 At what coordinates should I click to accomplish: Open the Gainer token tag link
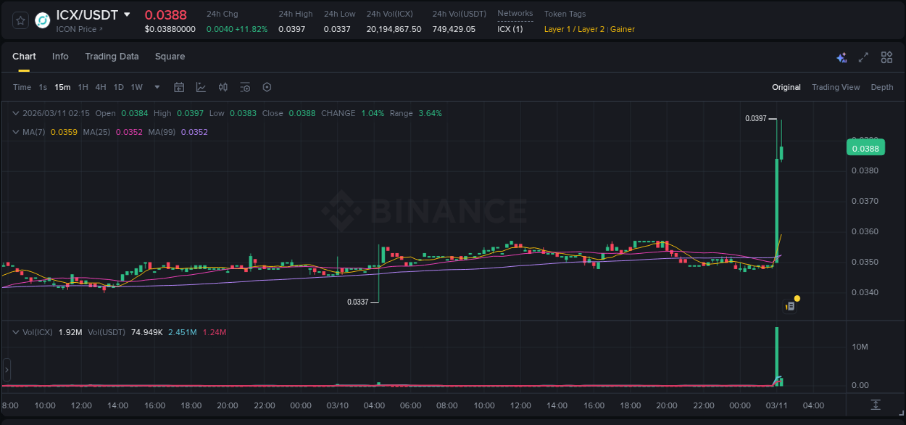623,29
